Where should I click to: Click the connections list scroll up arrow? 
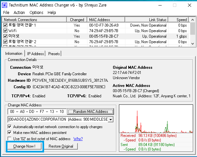tap(192, 20)
